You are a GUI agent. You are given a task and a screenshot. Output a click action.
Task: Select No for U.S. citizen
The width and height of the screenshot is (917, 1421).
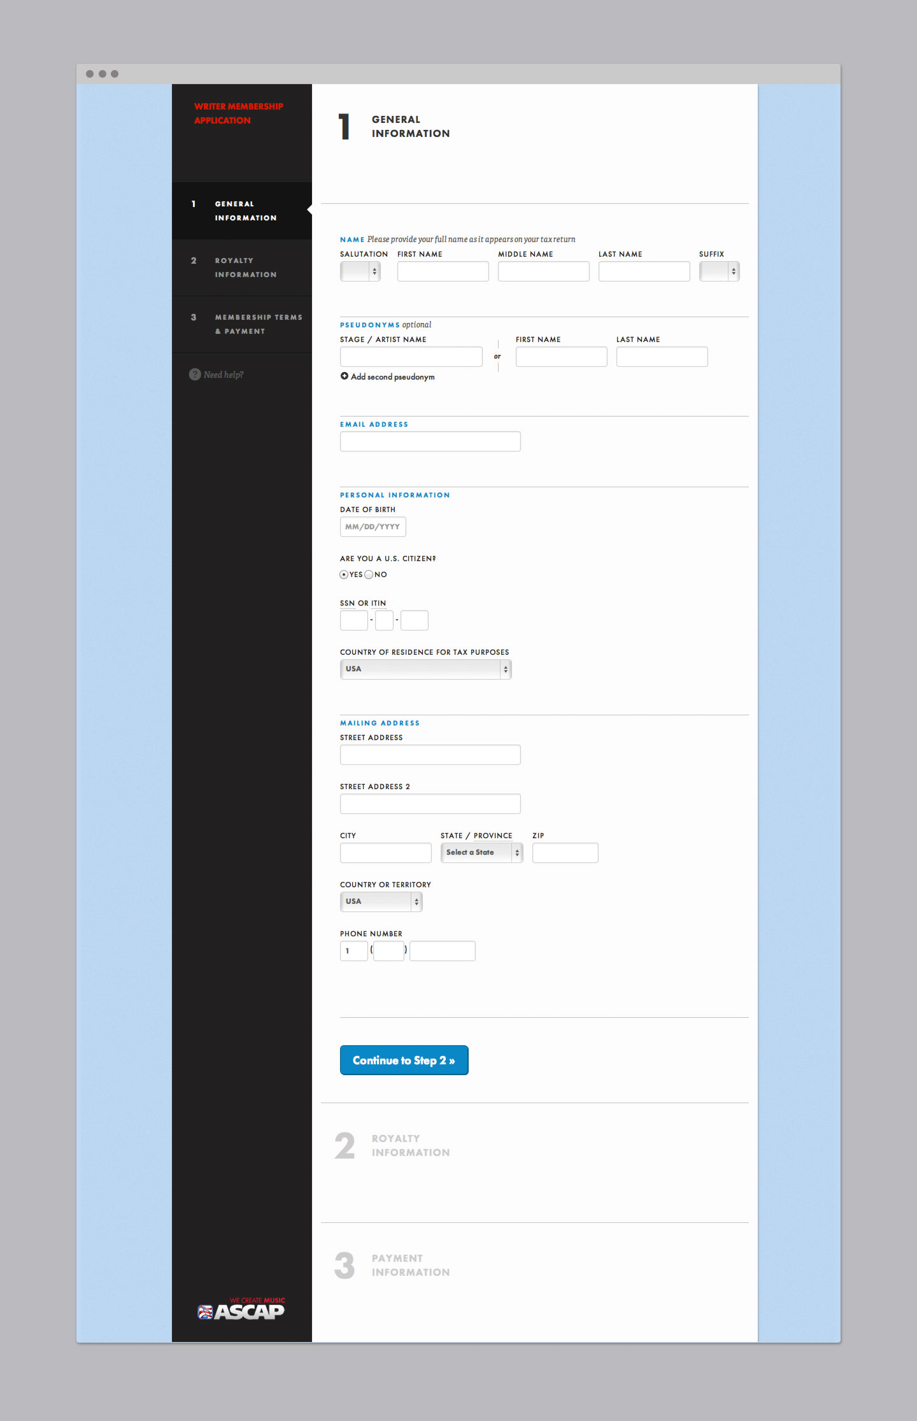(x=369, y=575)
